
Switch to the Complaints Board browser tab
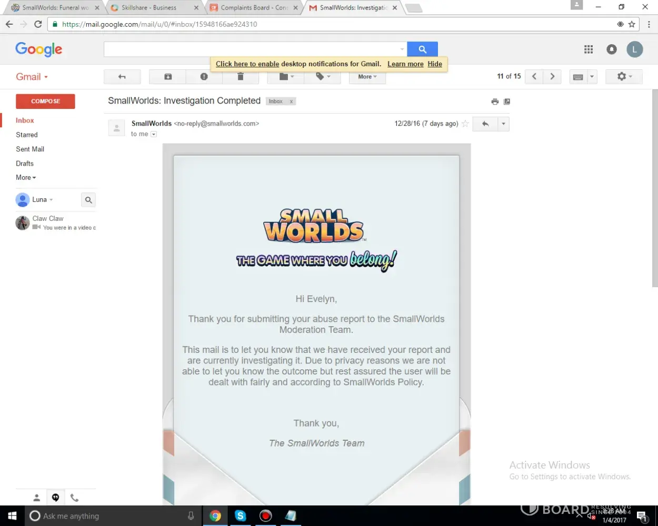pos(254,8)
